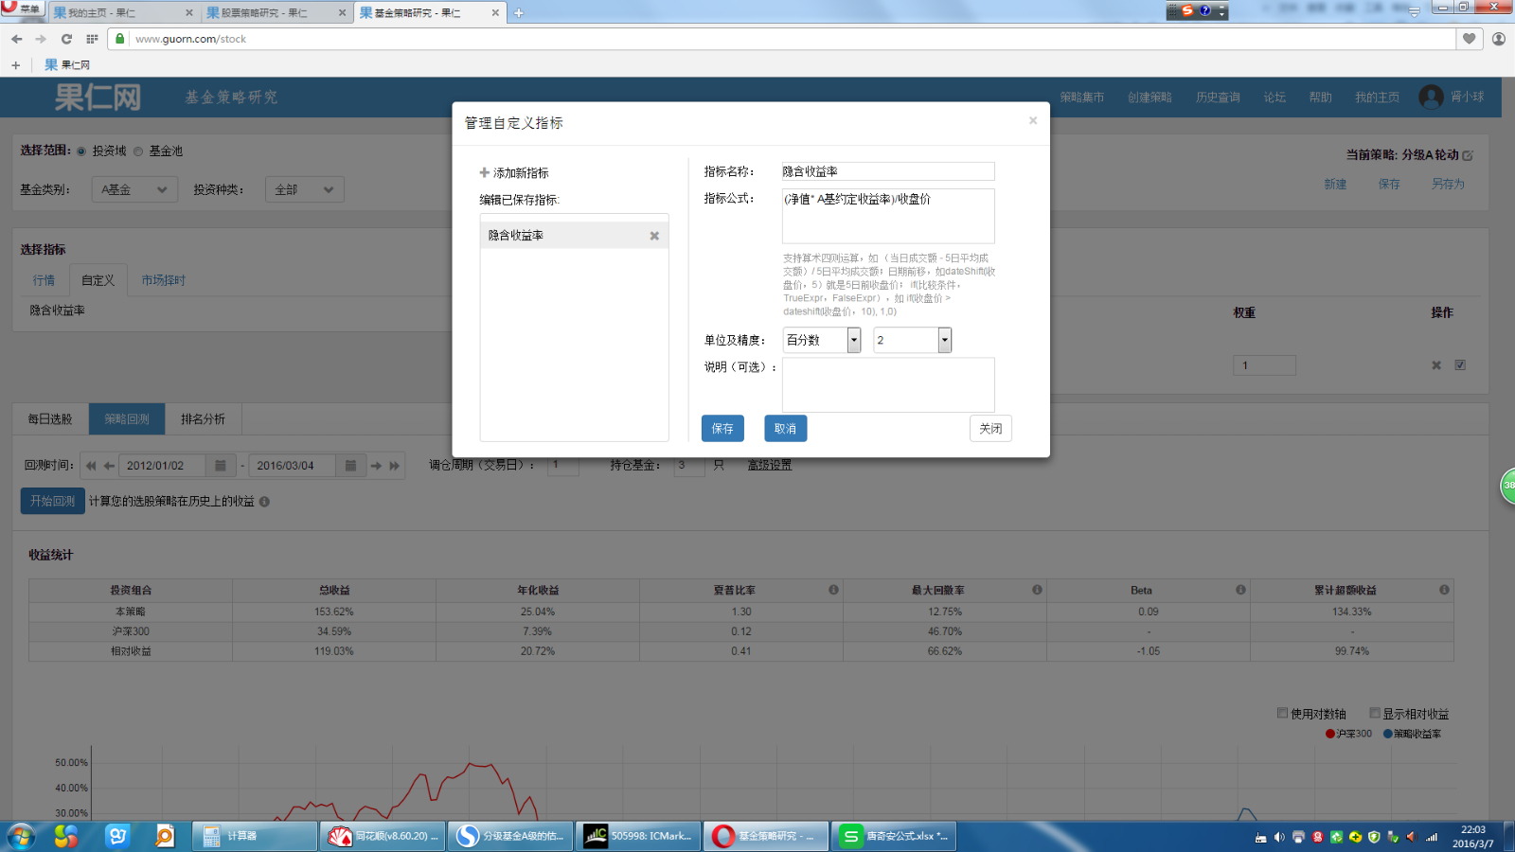Image resolution: width=1515 pixels, height=852 pixels.
Task: Open calendar picker for start date 2012/01/02
Action: click(220, 466)
